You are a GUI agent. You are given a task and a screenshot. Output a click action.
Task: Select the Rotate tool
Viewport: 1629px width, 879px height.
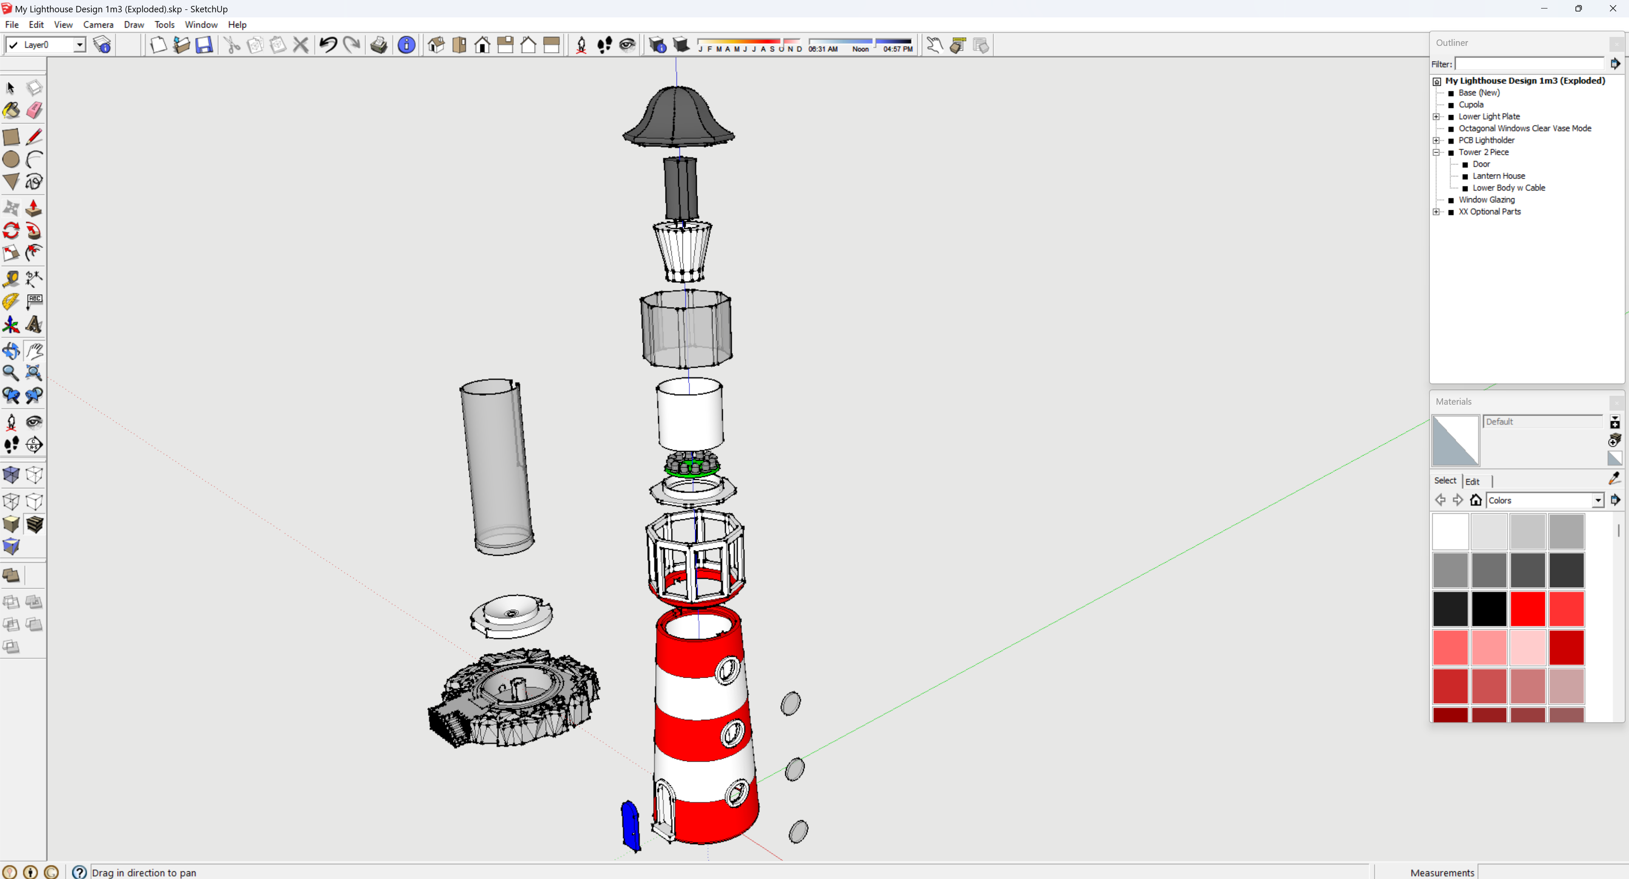pos(11,231)
